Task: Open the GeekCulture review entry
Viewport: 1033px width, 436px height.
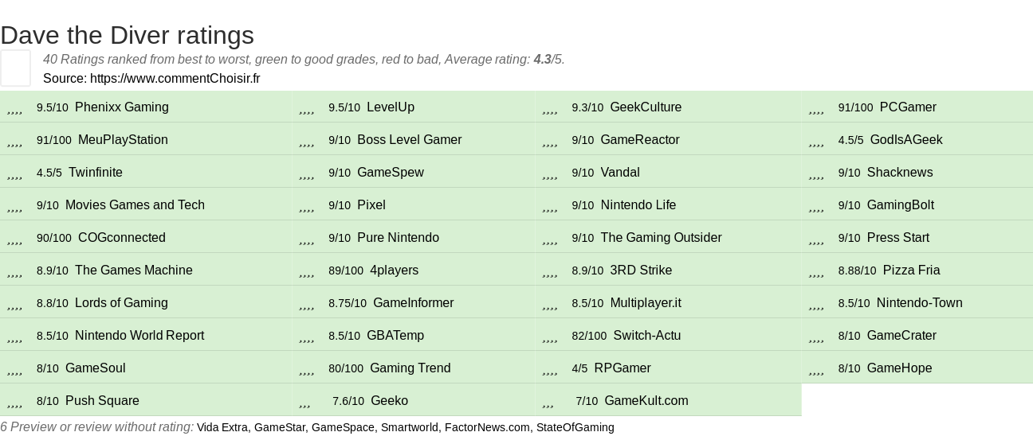Action: tap(646, 107)
